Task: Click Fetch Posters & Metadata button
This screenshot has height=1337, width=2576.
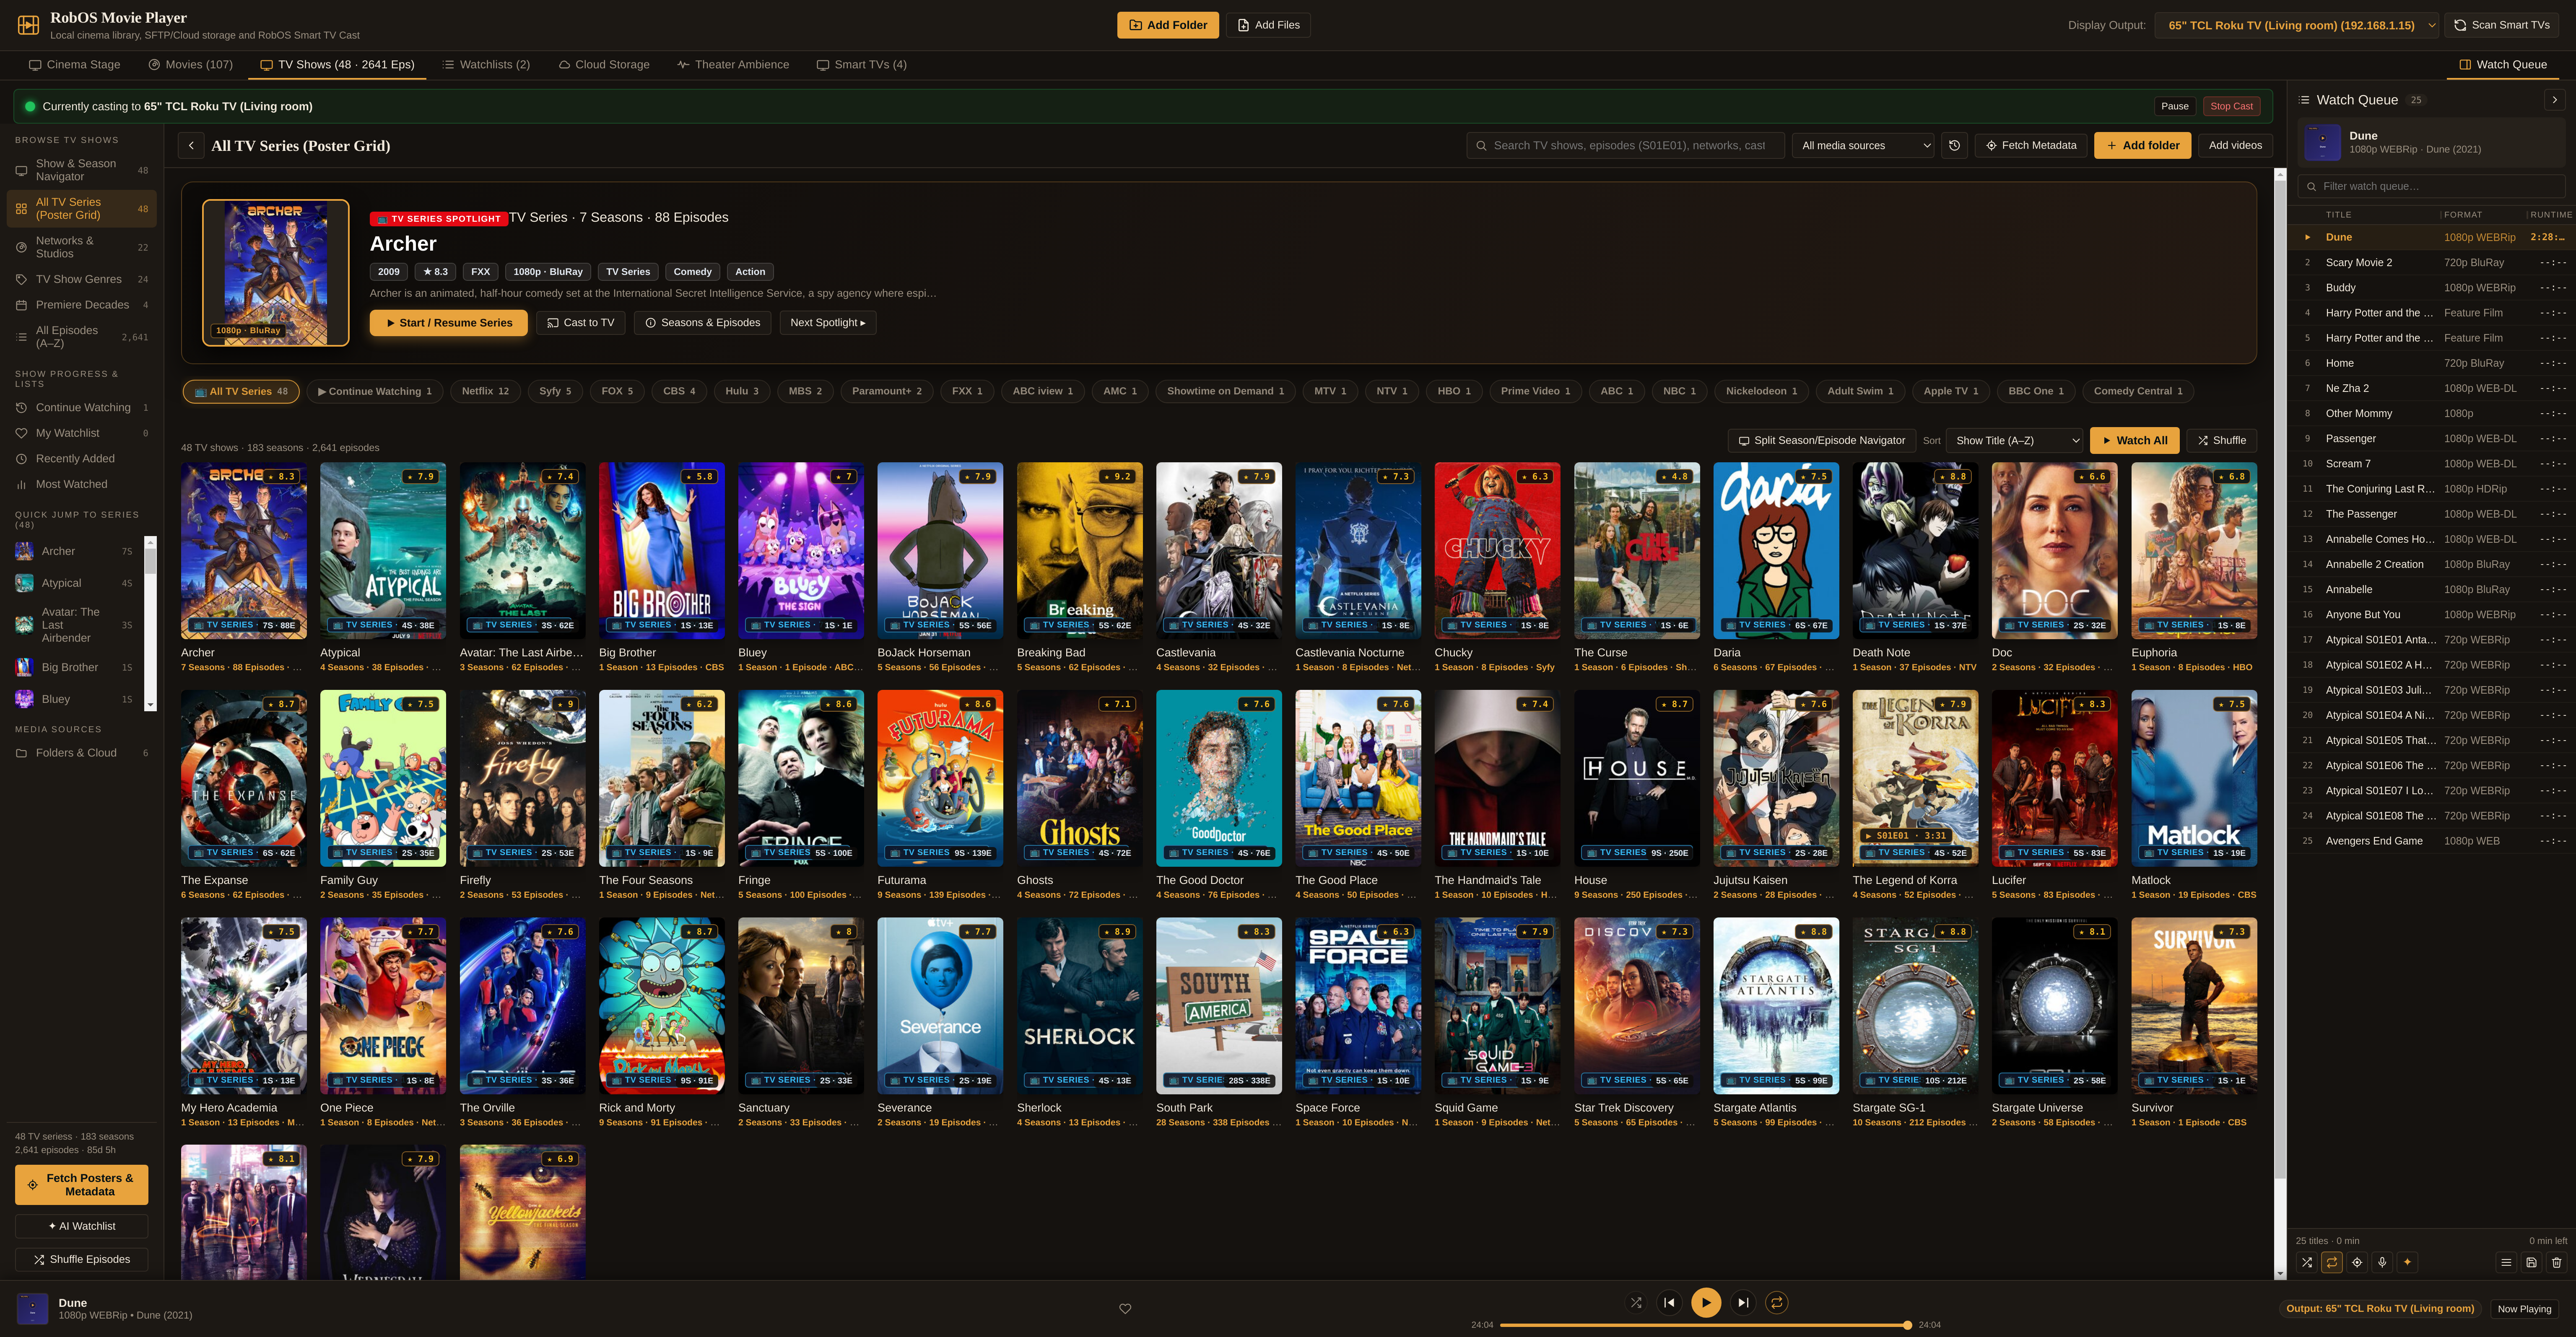Action: click(82, 1184)
